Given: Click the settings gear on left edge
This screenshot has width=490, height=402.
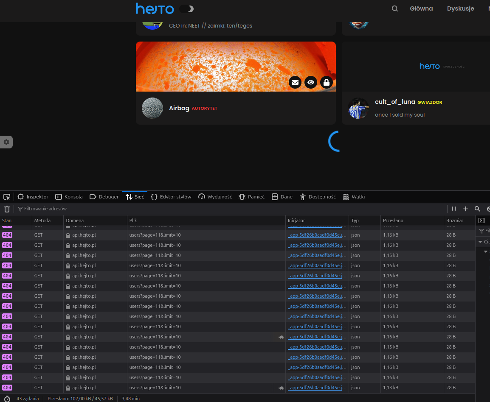Looking at the screenshot, I should point(6,142).
